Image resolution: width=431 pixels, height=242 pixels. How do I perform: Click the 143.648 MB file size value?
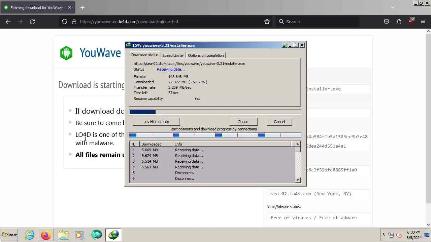click(x=178, y=77)
